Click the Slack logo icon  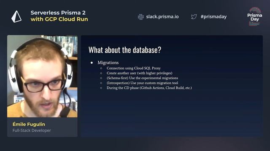coord(140,17)
